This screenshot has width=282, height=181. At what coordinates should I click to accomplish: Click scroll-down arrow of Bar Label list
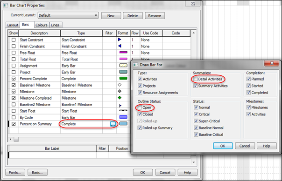(194, 162)
